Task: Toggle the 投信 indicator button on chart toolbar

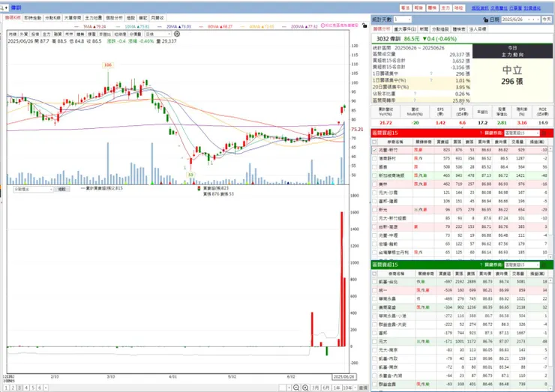Action: coord(35,34)
